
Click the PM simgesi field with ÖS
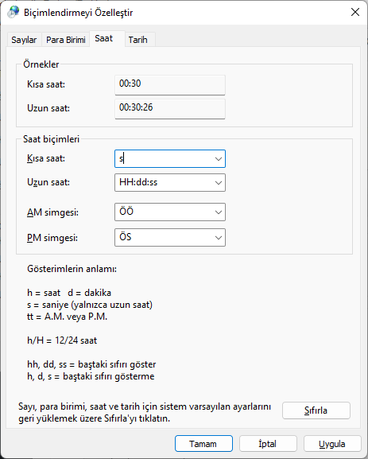coord(170,237)
